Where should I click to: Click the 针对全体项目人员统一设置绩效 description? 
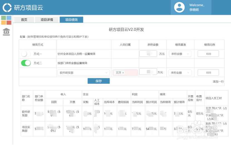click(x=76, y=54)
